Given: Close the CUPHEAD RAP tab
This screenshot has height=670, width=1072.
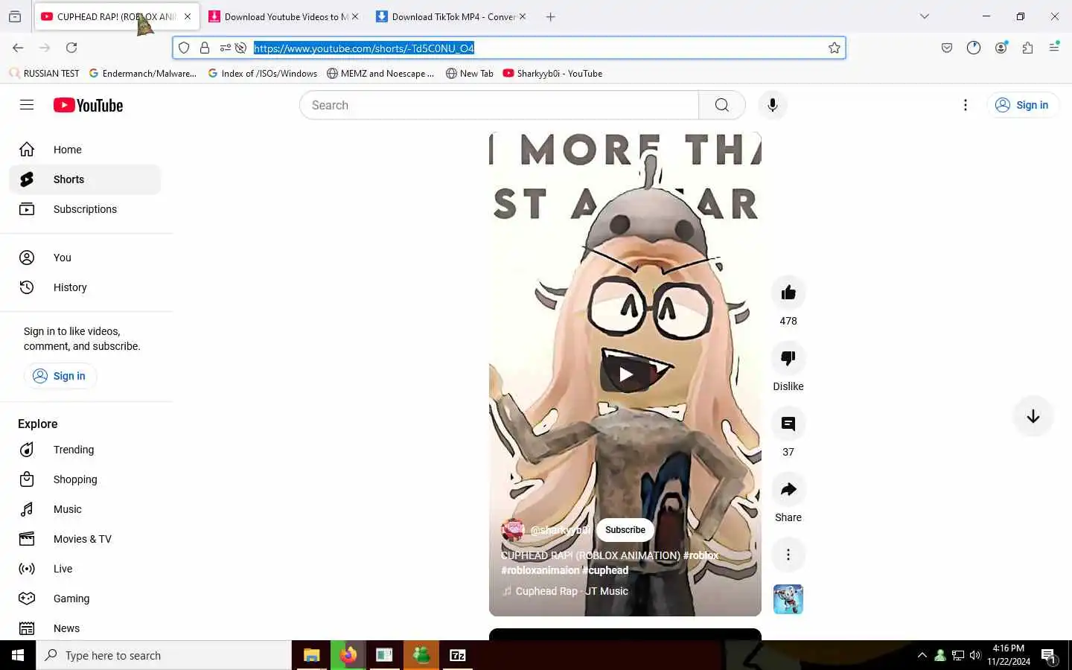Looking at the screenshot, I should (x=188, y=16).
